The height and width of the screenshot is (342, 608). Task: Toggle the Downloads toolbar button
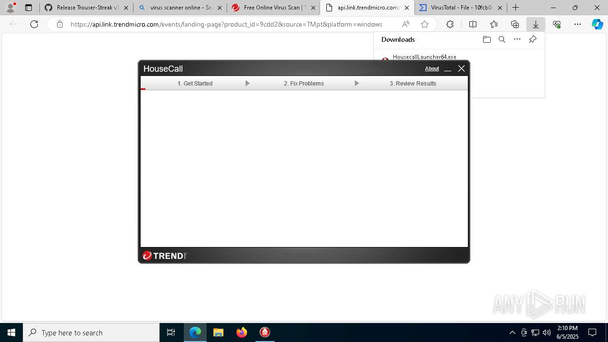pyautogui.click(x=536, y=24)
